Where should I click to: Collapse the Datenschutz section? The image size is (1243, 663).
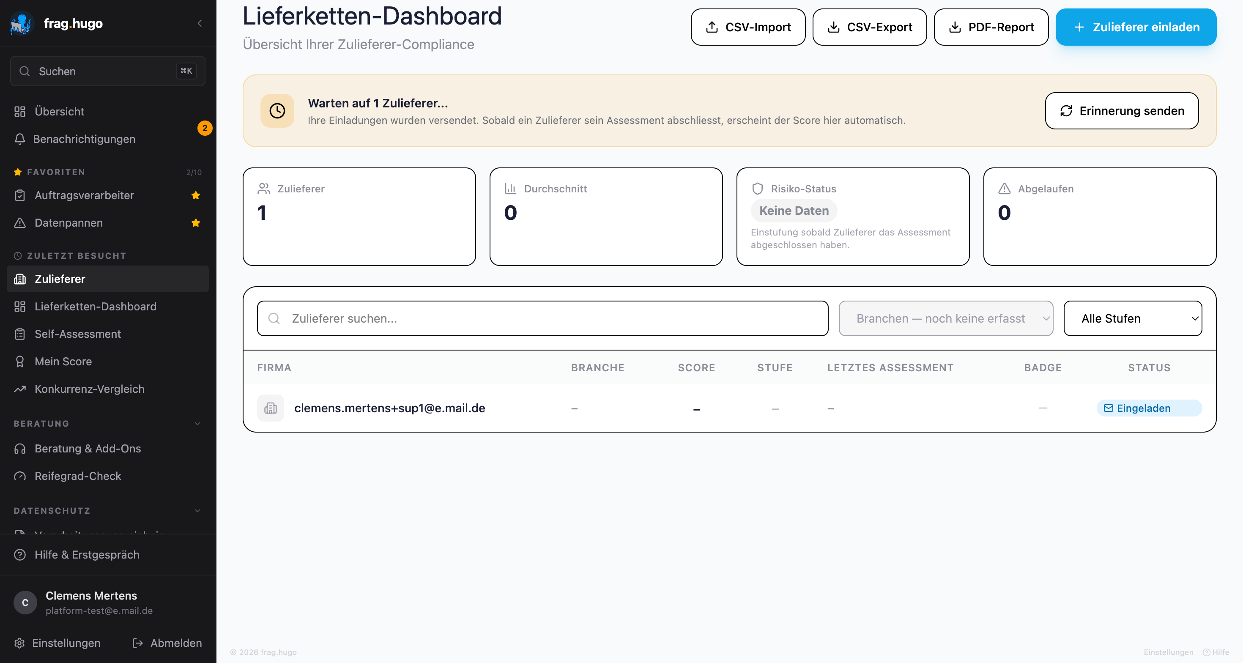tap(197, 510)
